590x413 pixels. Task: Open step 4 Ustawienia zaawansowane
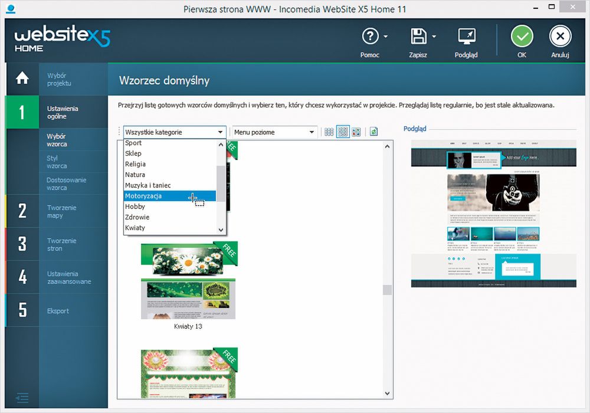coord(57,277)
